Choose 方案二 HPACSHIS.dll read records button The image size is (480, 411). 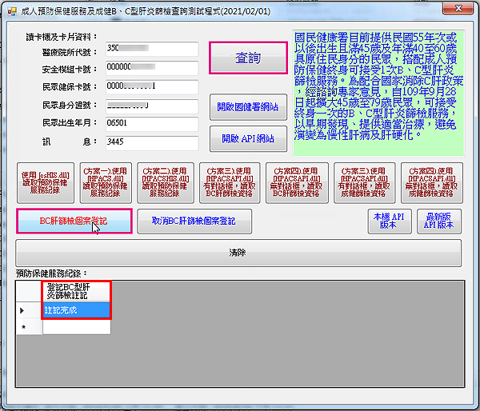click(167, 182)
